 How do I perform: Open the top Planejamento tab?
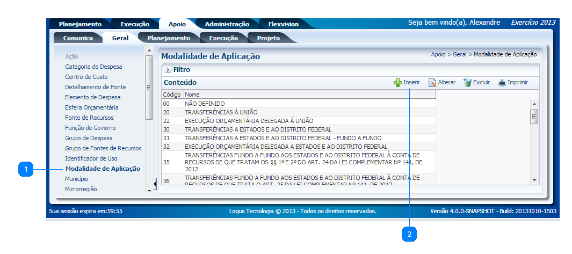[x=80, y=24]
